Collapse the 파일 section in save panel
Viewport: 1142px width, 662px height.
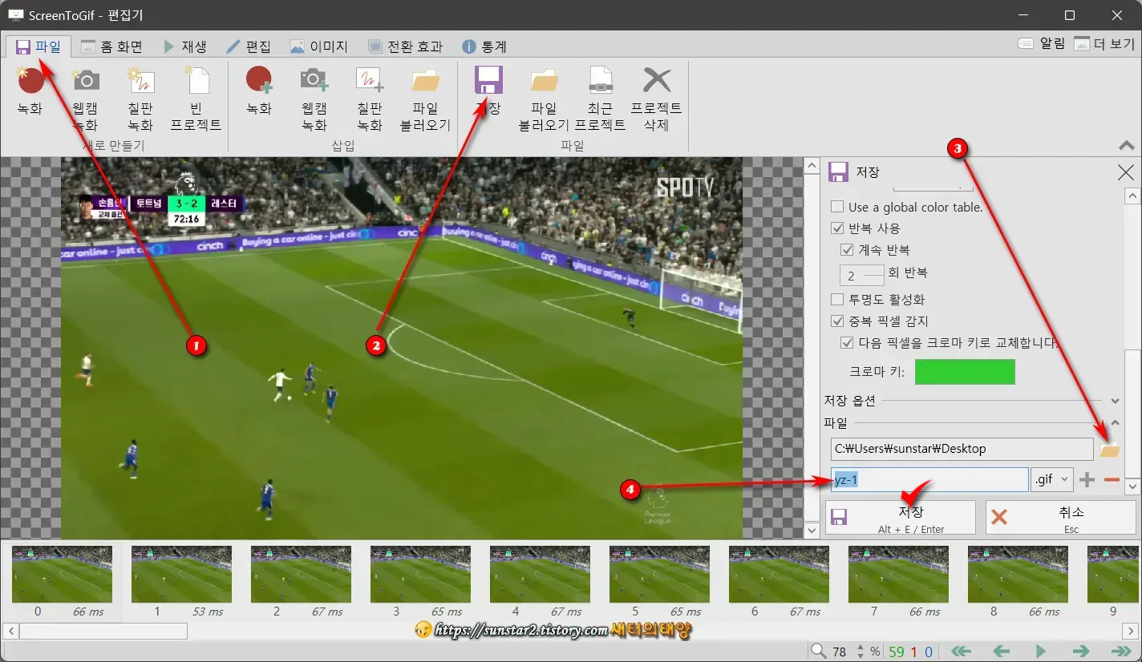(1115, 422)
